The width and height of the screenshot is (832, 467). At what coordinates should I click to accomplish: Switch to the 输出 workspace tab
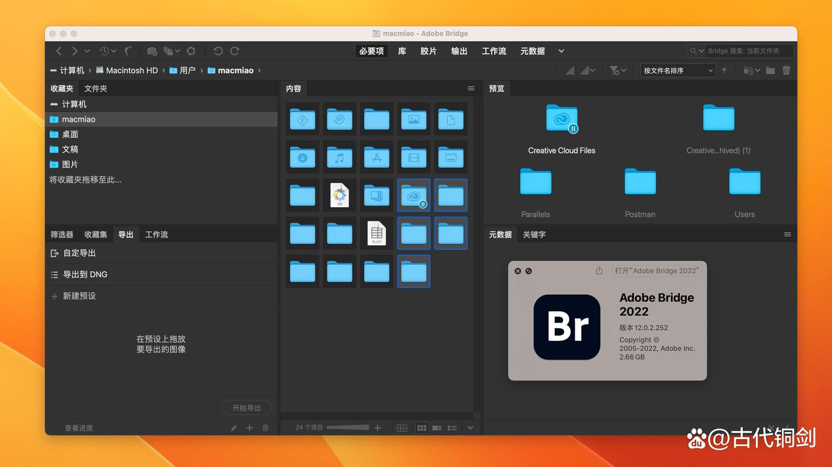[459, 51]
